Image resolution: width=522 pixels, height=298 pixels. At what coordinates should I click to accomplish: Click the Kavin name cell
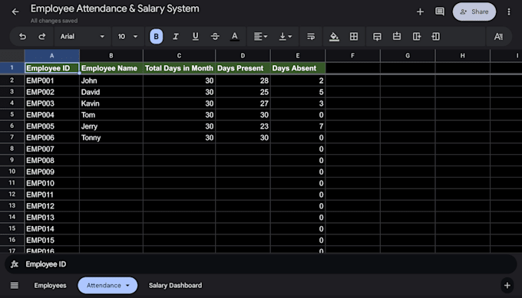(111, 103)
